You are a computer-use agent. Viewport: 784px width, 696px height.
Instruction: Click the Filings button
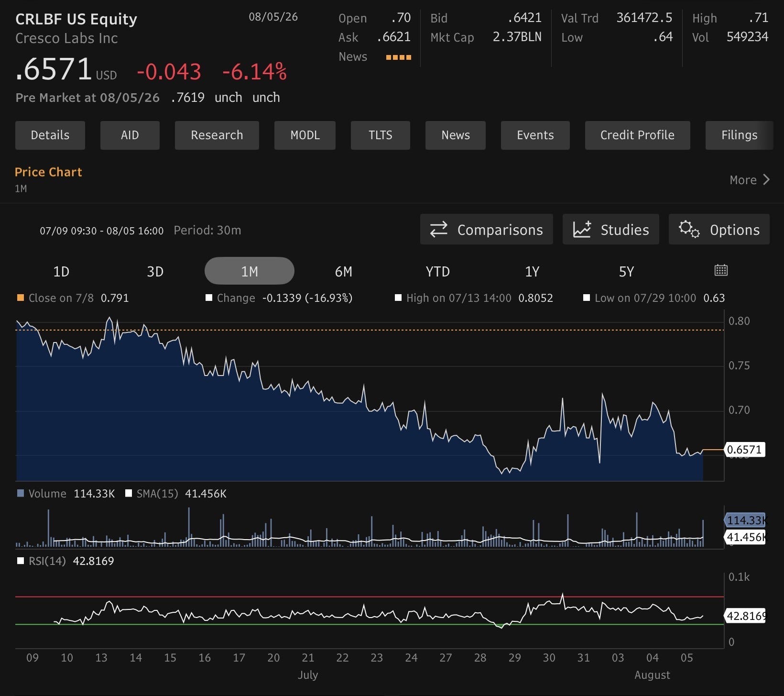pyautogui.click(x=739, y=135)
